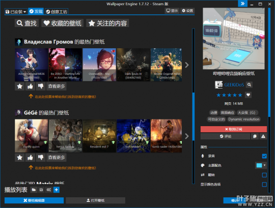Show next wallpapers in GéGé row

point(187,136)
